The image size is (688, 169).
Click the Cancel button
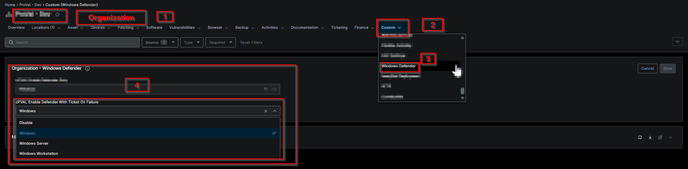pyautogui.click(x=647, y=68)
